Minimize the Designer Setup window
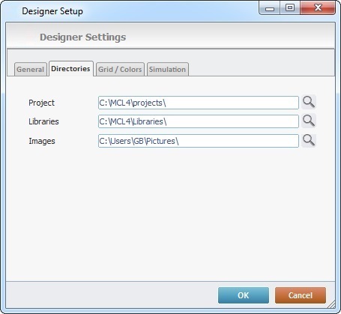Image resolution: width=341 pixels, height=314 pixels. [x=270, y=8]
